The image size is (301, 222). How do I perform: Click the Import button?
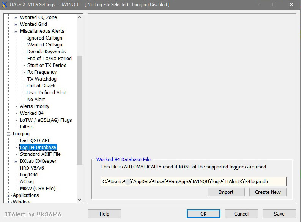(x=226, y=192)
